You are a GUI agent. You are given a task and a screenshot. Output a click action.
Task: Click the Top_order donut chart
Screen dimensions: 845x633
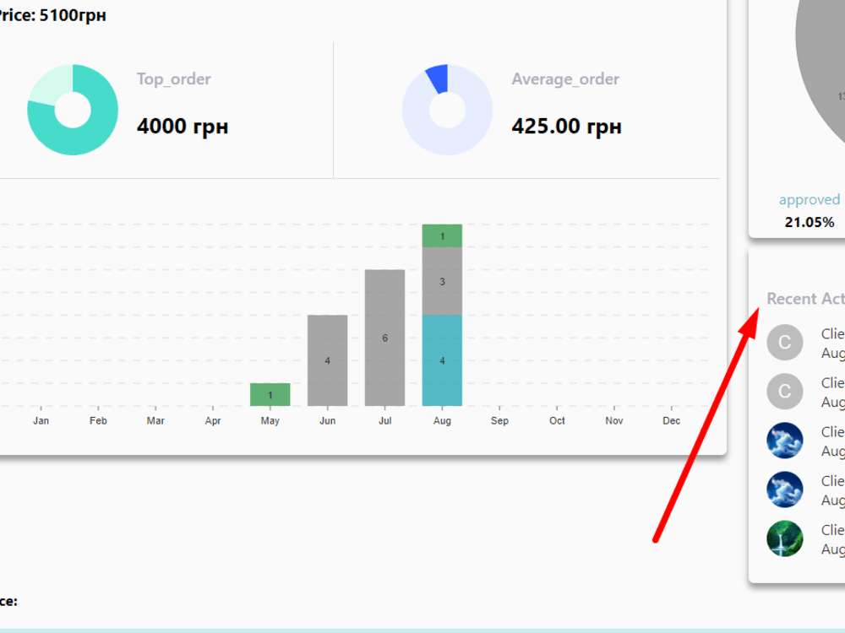[x=73, y=110]
